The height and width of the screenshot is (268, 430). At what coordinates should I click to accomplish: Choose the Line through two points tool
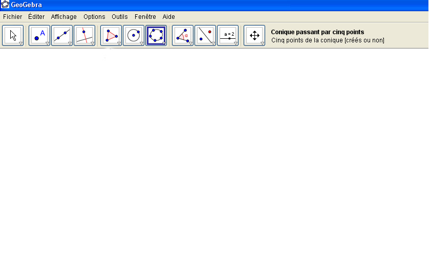click(61, 35)
